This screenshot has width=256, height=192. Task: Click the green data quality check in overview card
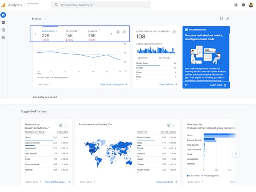tap(124, 32)
